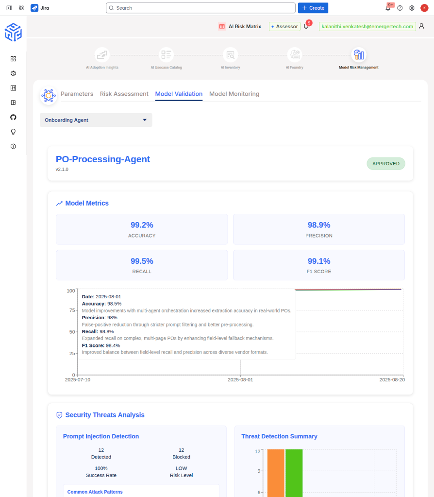Image resolution: width=434 pixels, height=497 pixels.
Task: Collapse the navigation sidebar with panel toggle
Action: pos(9,8)
